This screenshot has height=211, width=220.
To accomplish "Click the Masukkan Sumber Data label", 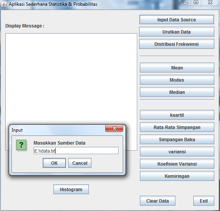I will click(59, 143).
